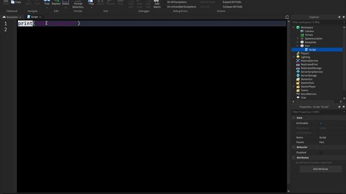The height and width of the screenshot is (194, 346).
Task: Click the MaterialService icon
Action: click(298, 61)
